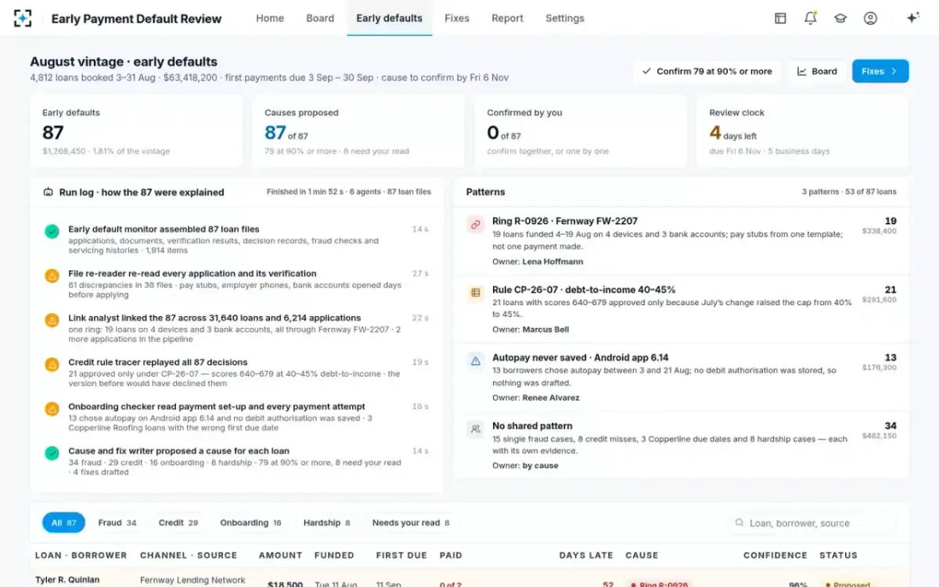The height and width of the screenshot is (587, 939).
Task: Filter loans by Hardship 8
Action: point(326,523)
